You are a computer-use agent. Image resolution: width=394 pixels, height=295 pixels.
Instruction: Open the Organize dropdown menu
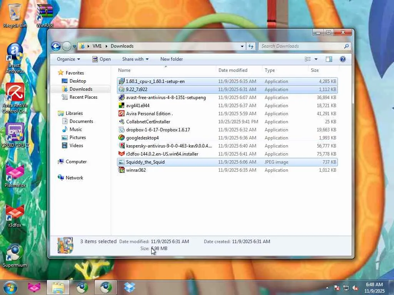[x=68, y=59]
